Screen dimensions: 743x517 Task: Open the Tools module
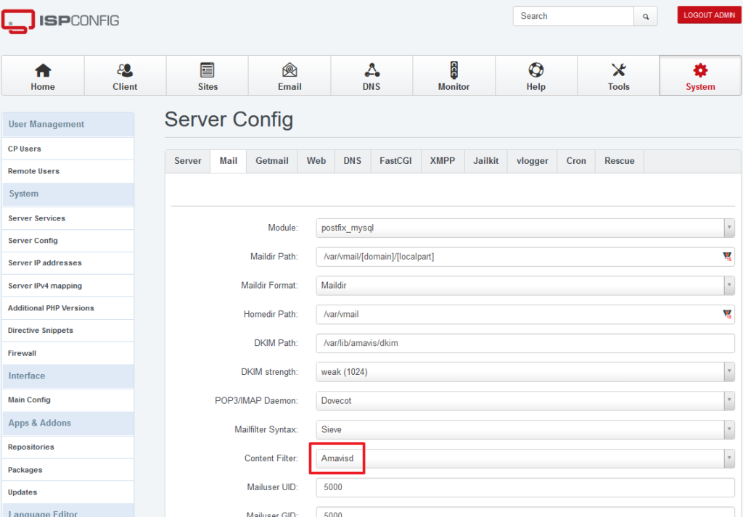(618, 75)
